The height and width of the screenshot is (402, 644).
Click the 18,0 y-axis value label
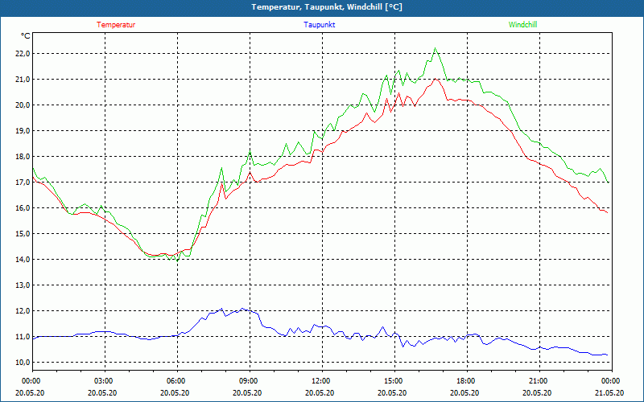[x=21, y=157]
